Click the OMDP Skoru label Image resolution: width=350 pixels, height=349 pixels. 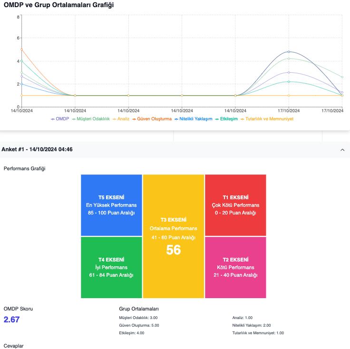coord(18,309)
